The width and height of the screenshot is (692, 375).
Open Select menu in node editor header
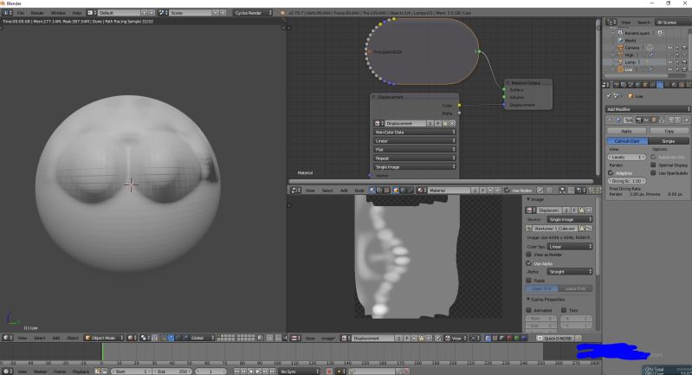327,191
